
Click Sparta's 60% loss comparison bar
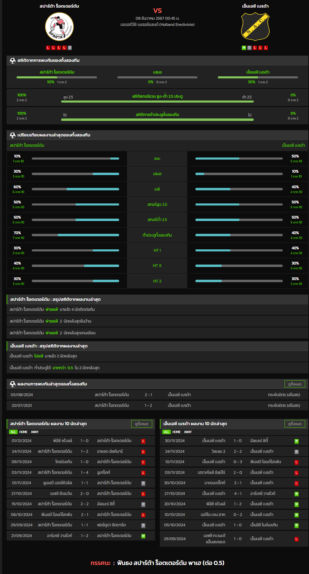75,189
